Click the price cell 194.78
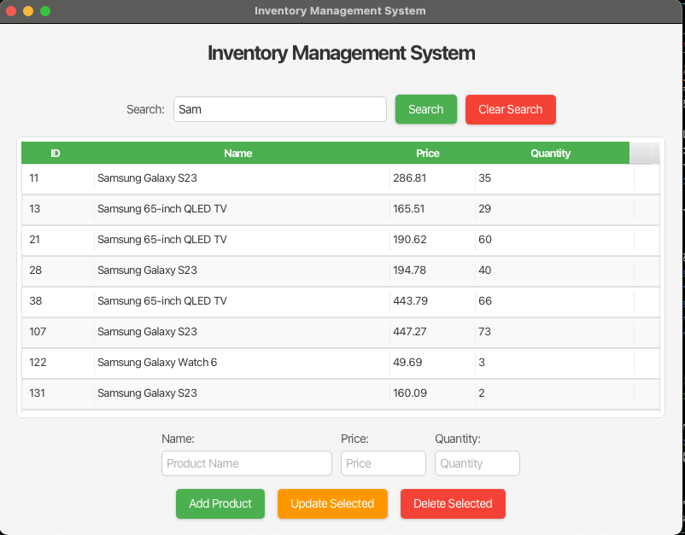The height and width of the screenshot is (535, 685). (x=432, y=270)
